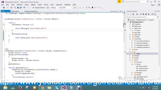The image size is (161, 90).
Task: Open the Google Chrome browser dropdown arrow
Action: point(46,8)
